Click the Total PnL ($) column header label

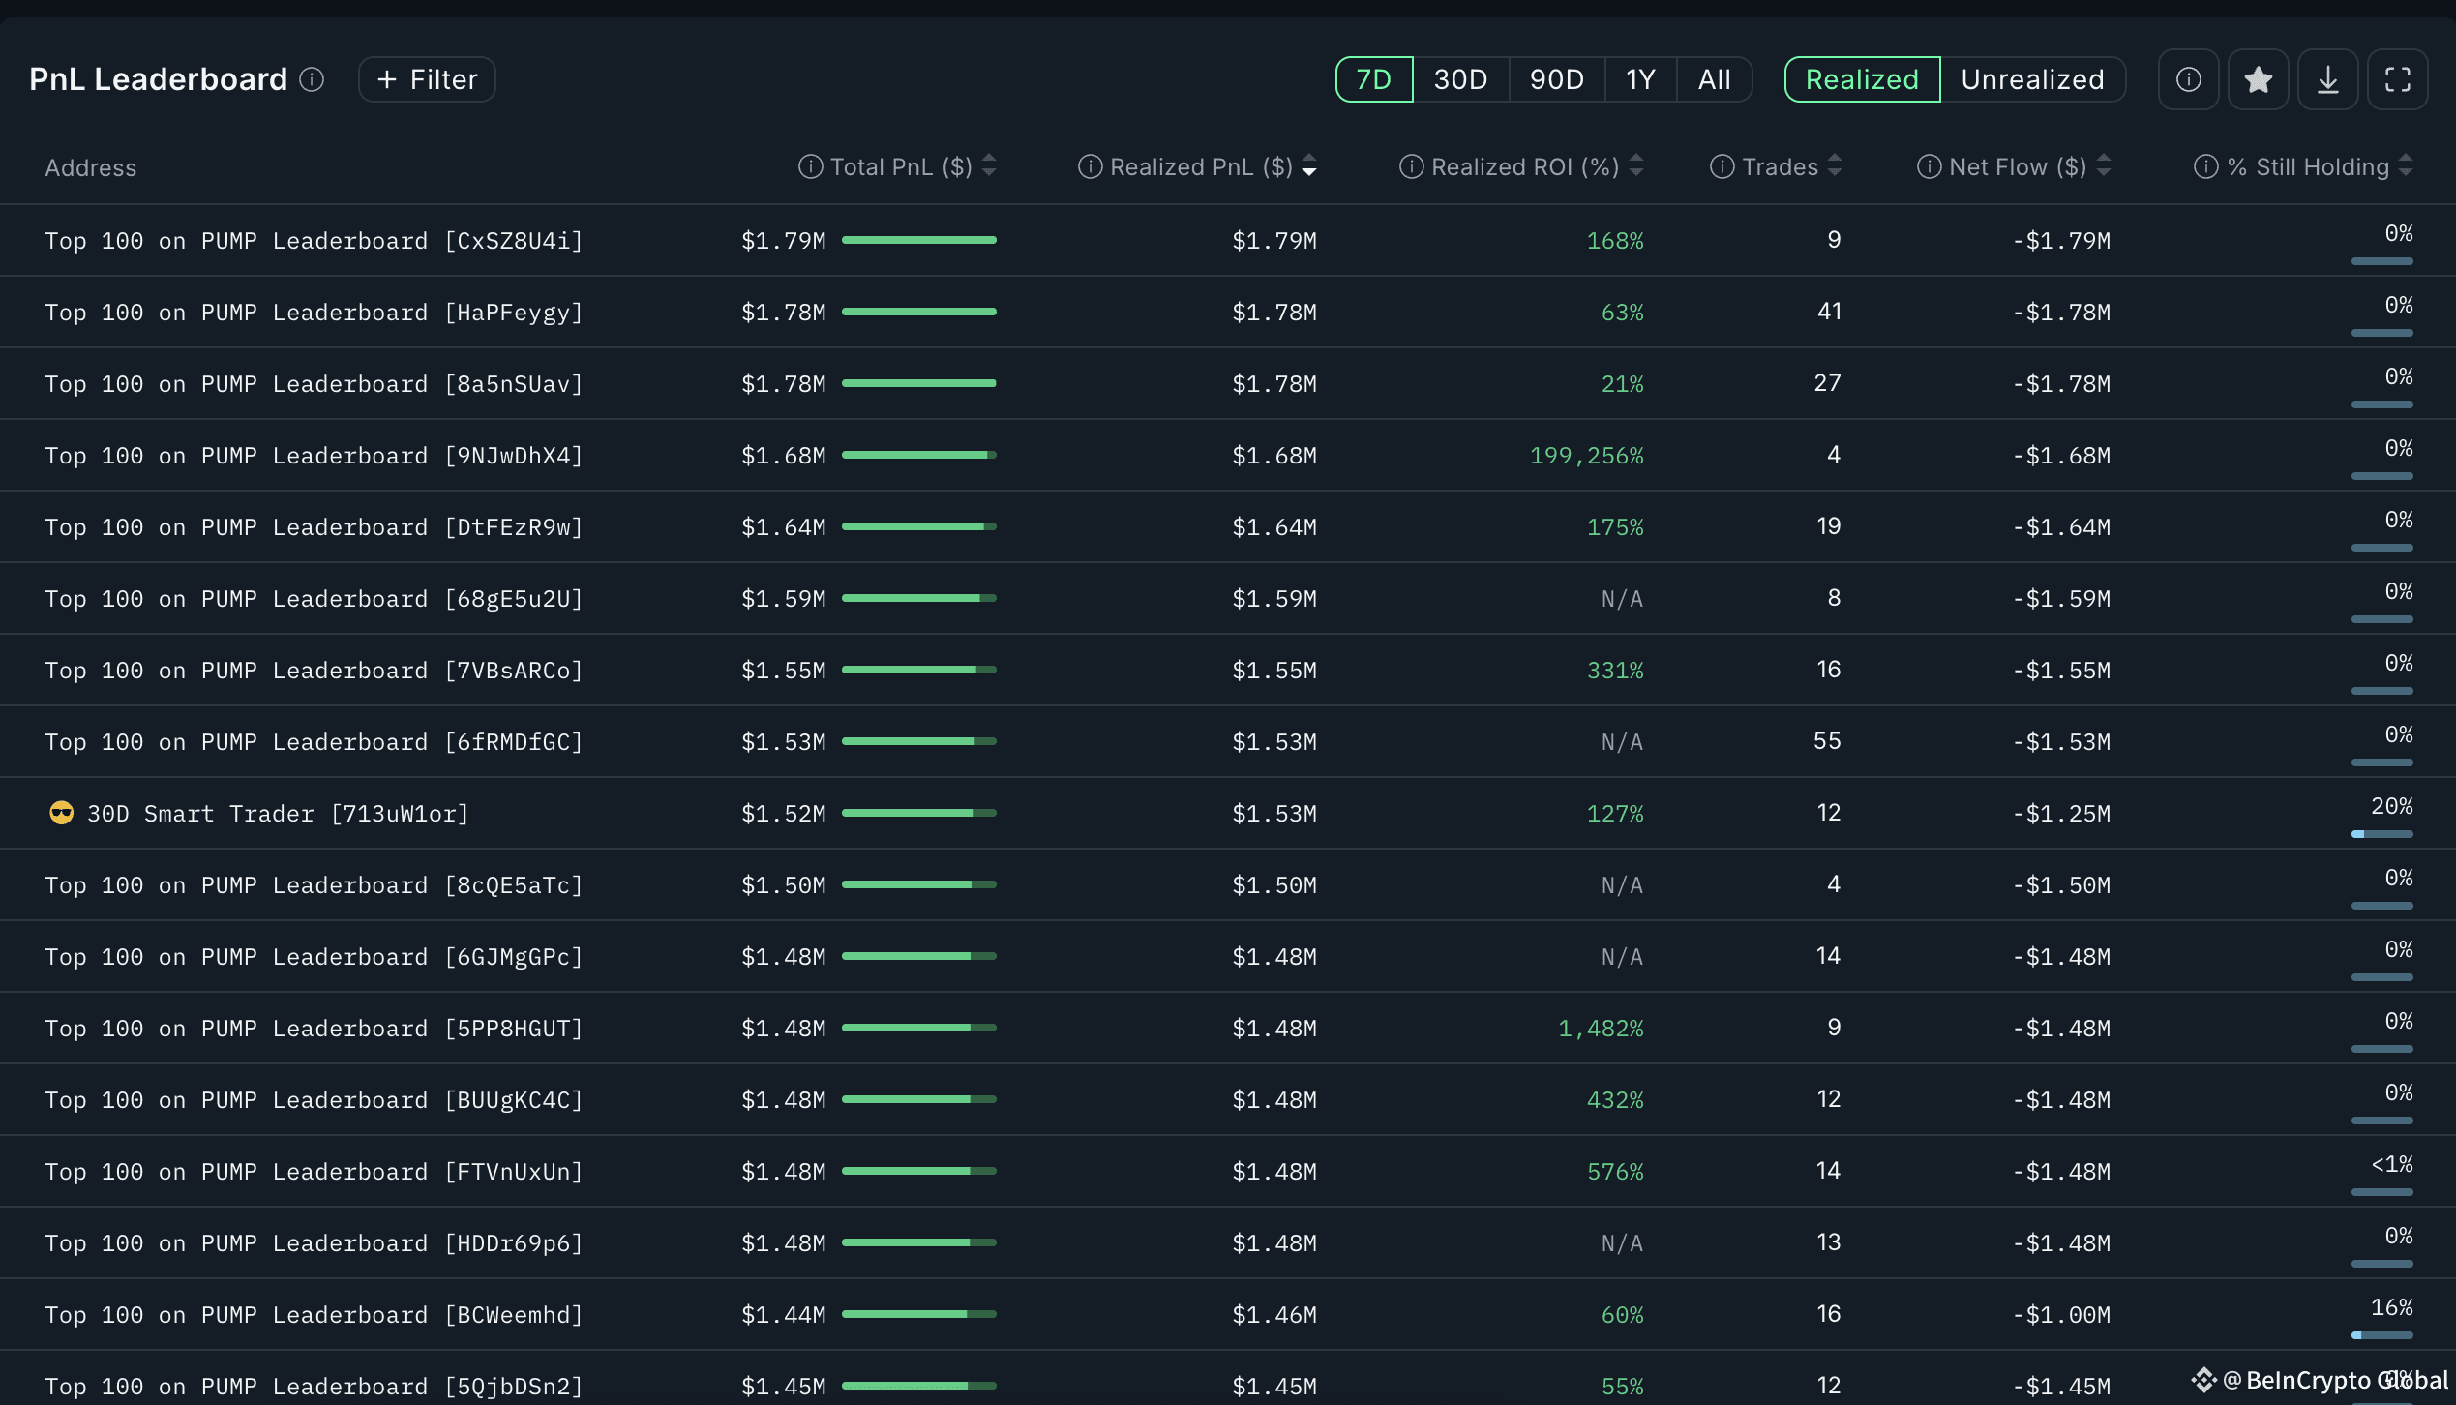tap(901, 166)
